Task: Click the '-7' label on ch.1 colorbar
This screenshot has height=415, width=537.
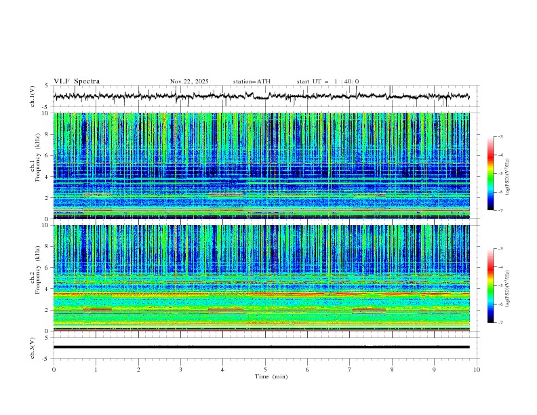Action: click(x=500, y=210)
